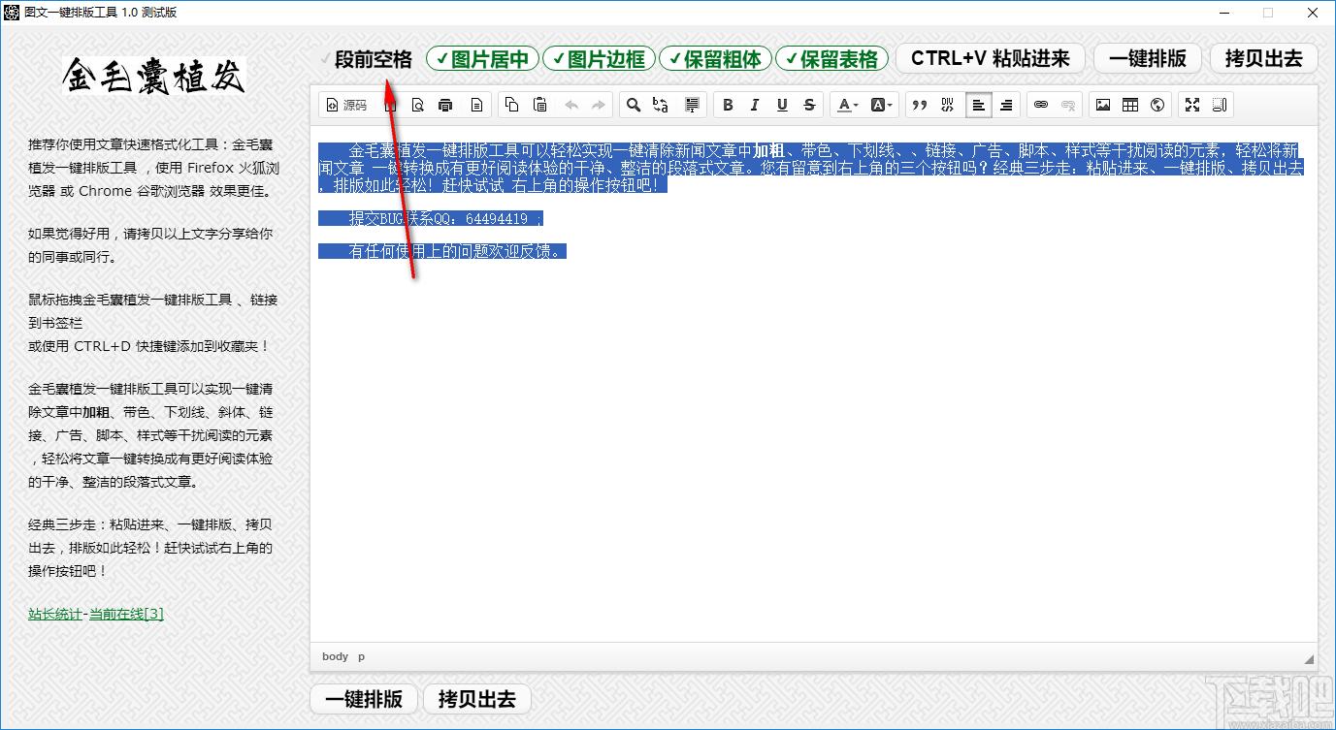Open the Templates icon
Viewport: 1336px width, 730px height.
coord(476,105)
